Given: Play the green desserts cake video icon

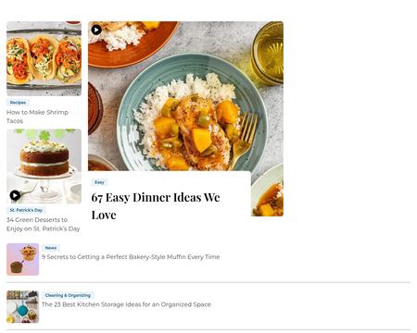Looking at the screenshot, I should pyautogui.click(x=15, y=195).
